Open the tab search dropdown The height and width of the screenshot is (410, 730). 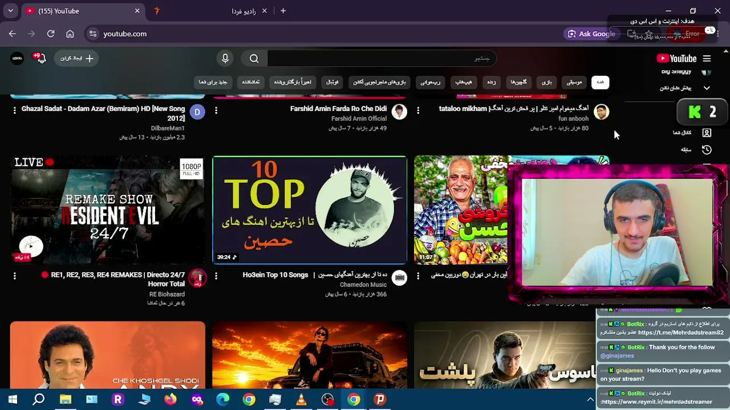[10, 11]
